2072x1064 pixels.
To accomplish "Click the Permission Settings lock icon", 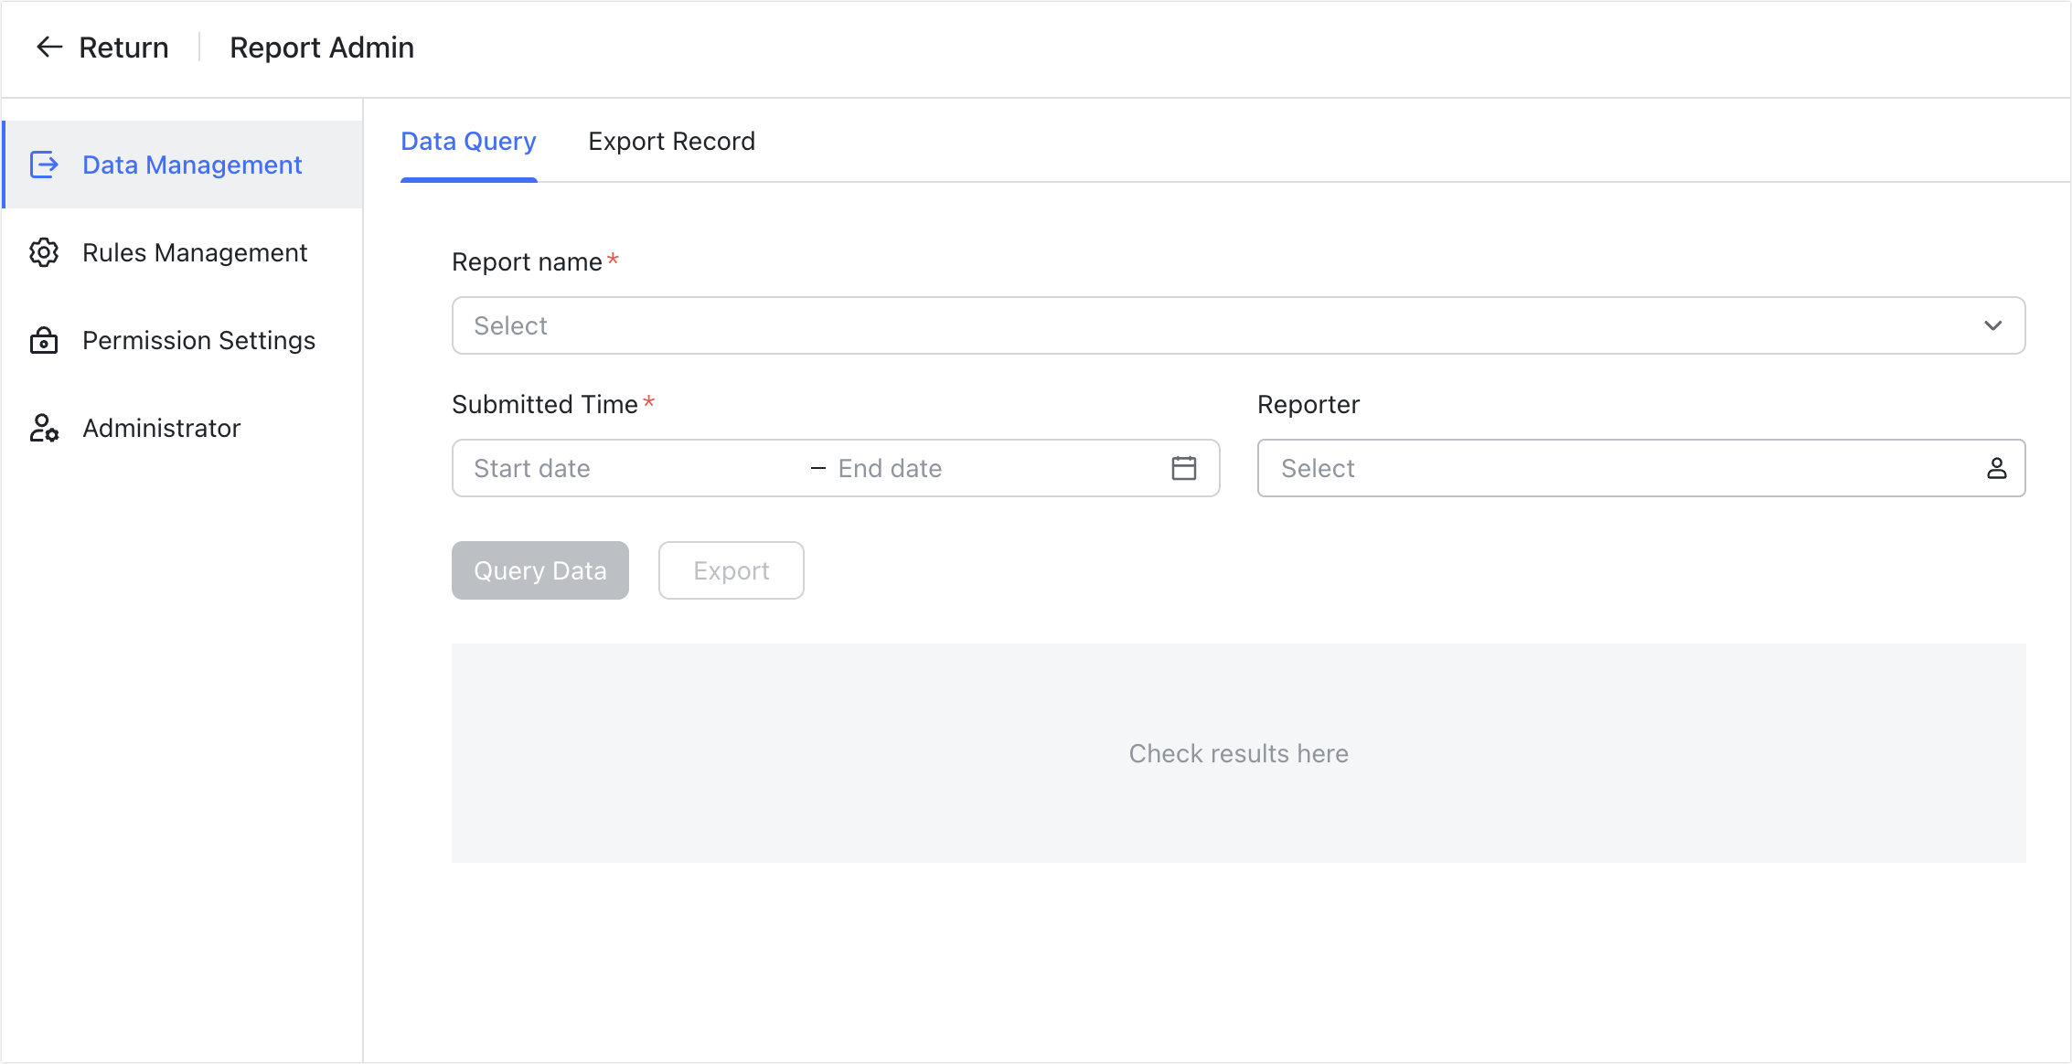I will 43,340.
